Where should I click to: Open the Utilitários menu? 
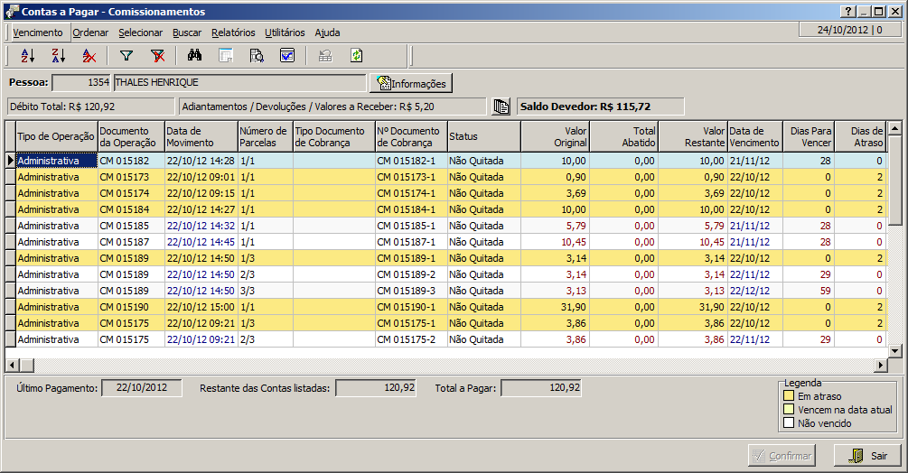click(x=285, y=32)
